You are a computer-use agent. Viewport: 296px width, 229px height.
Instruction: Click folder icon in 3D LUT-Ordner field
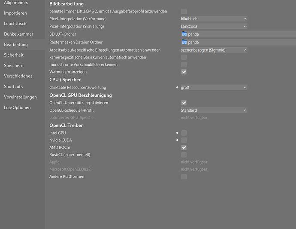(x=184, y=34)
